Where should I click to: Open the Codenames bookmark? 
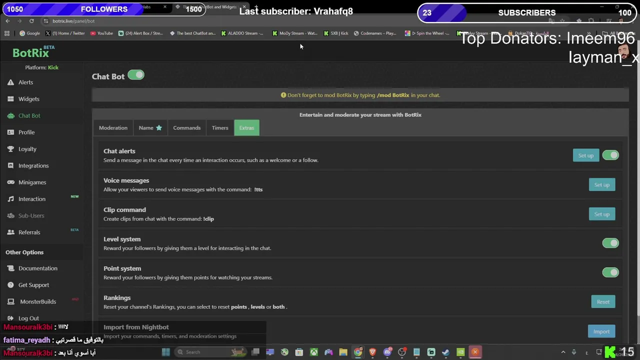coord(375,33)
